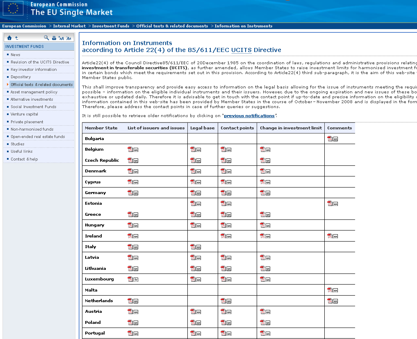417x339 pixels.
Task: Select Key investor information menu item
Action: [34, 70]
